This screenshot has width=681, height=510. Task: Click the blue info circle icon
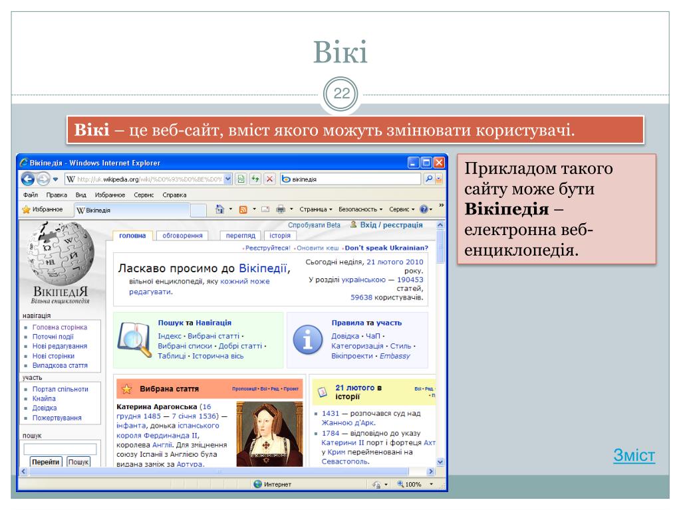tap(307, 340)
